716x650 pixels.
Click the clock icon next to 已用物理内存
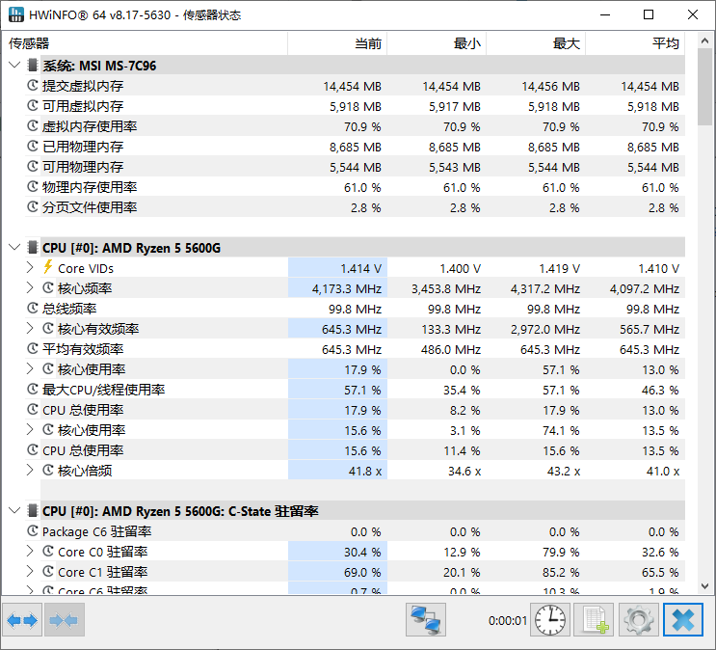pos(33,147)
